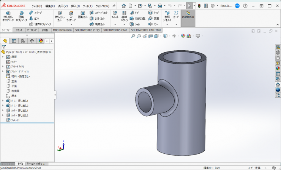Click the Zoom to Fit icon
Screen dimensions: 281x170
133,36
